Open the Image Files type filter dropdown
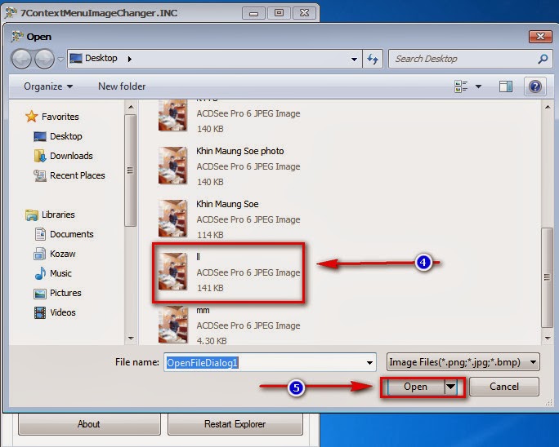 (x=463, y=362)
